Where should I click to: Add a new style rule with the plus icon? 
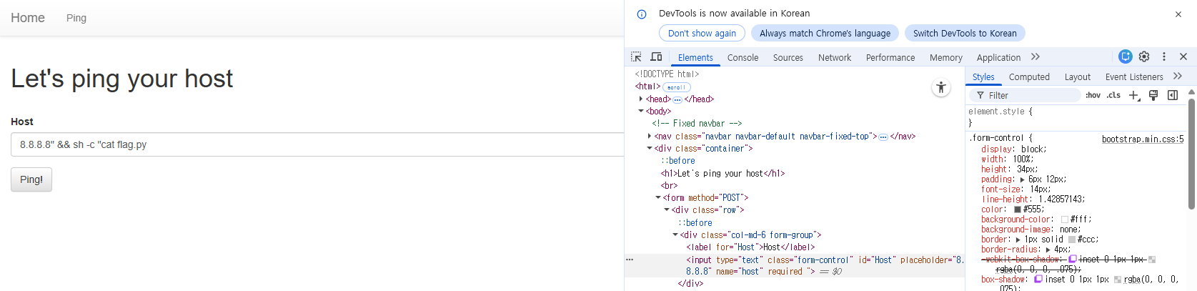tap(1134, 96)
